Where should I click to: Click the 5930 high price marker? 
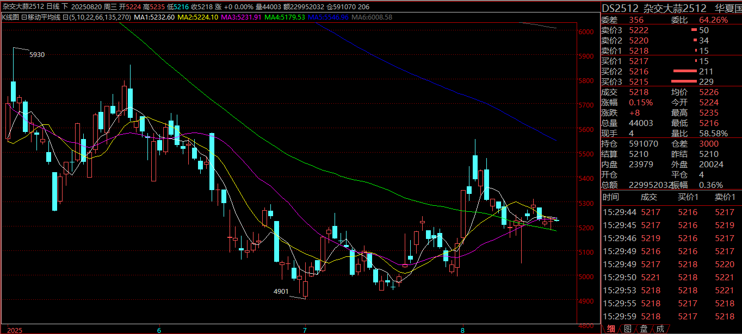(37, 55)
